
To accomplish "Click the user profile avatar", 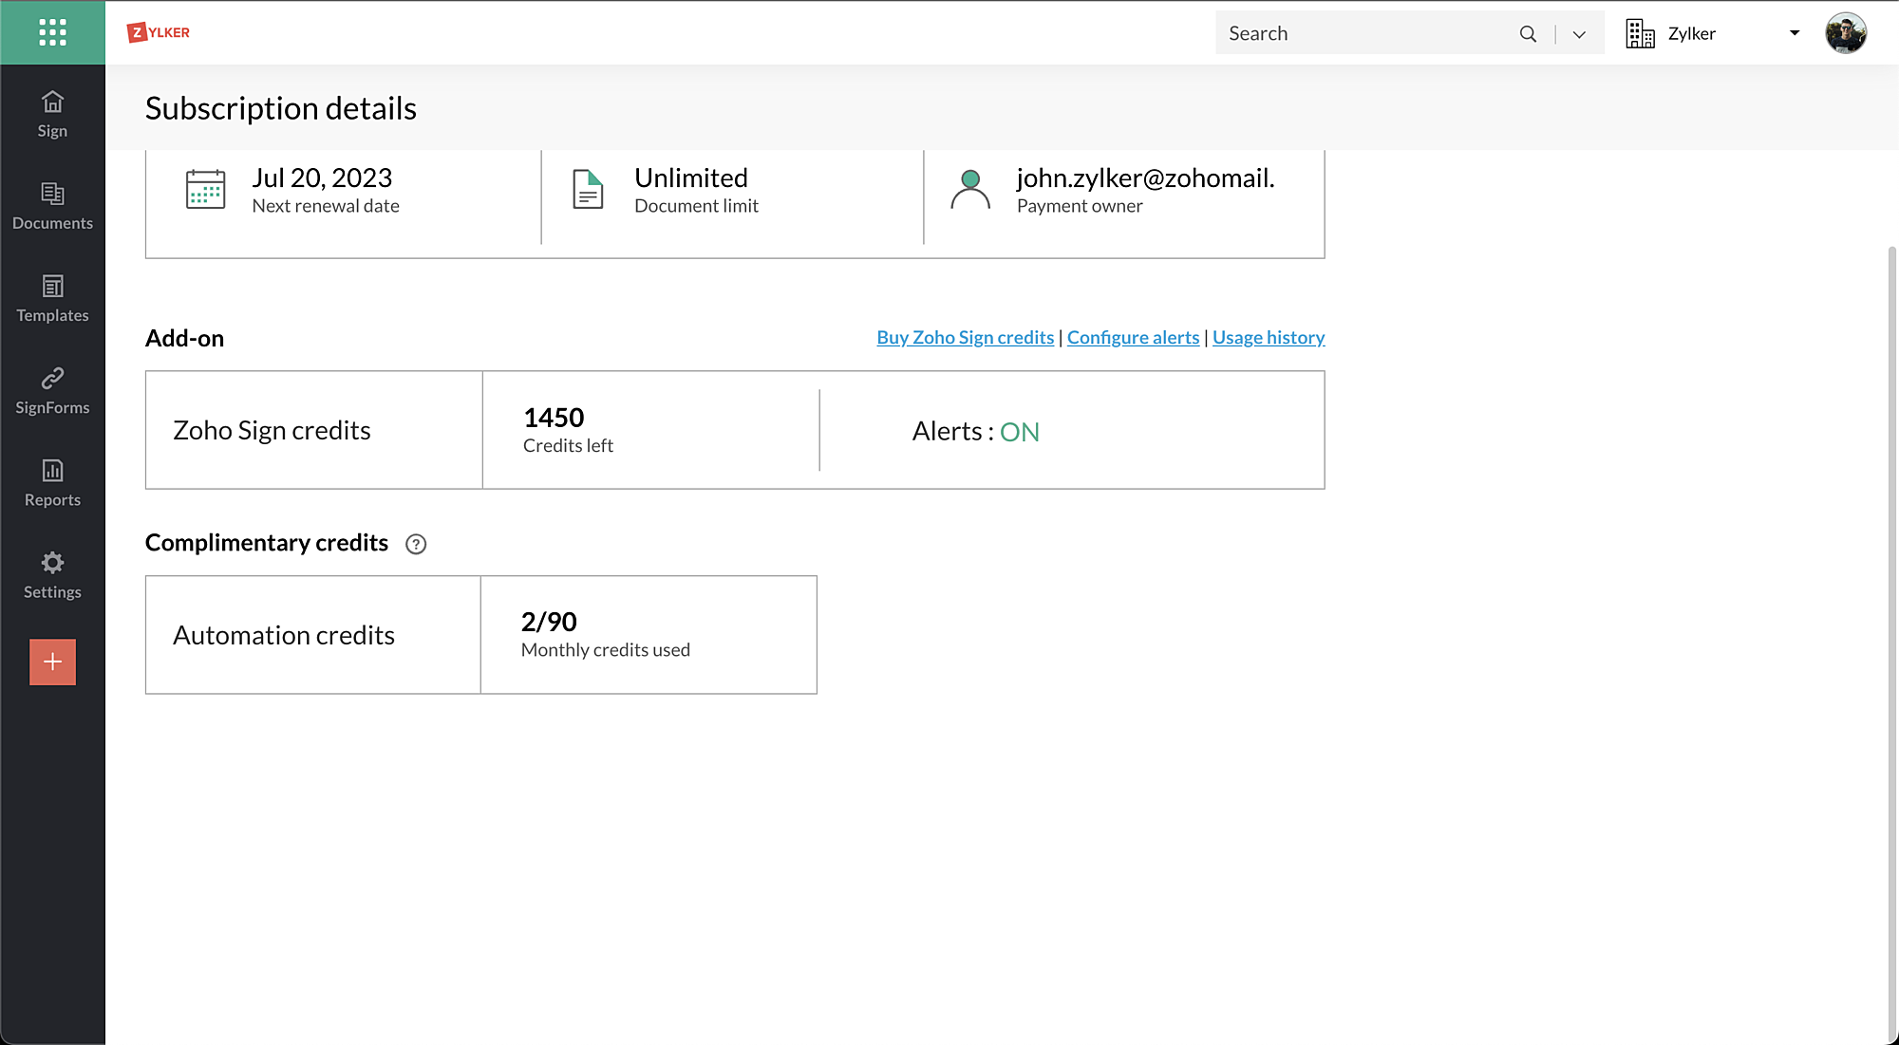I will [x=1845, y=33].
